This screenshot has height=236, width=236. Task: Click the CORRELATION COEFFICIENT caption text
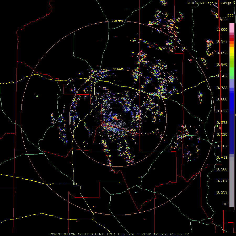[x=82, y=234]
